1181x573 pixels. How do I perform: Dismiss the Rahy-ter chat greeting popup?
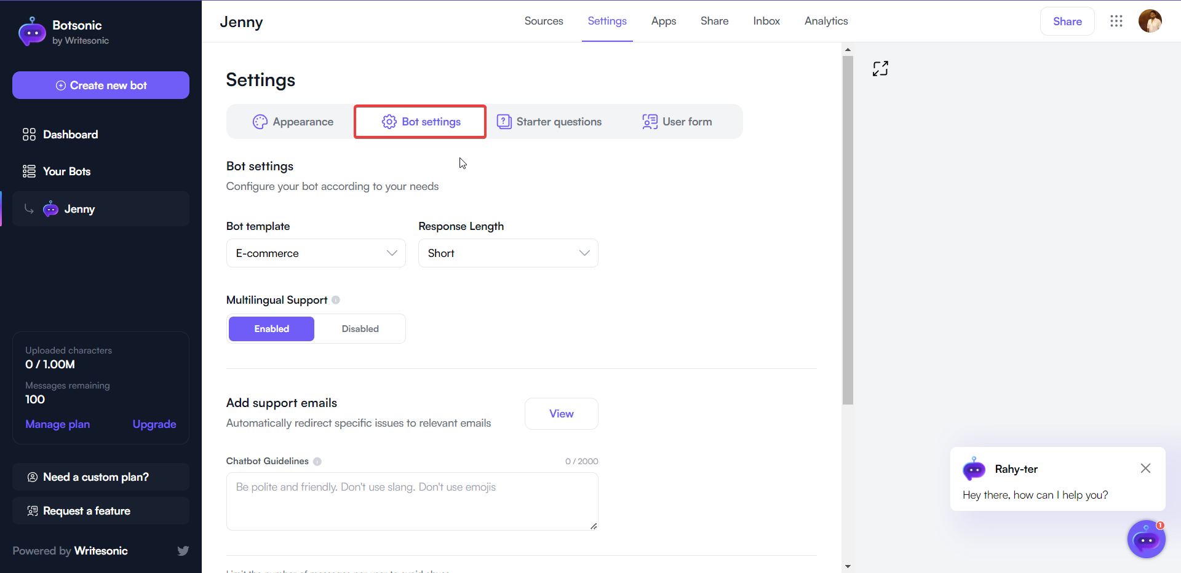(x=1145, y=468)
